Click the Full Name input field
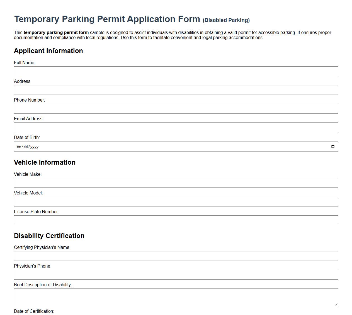The width and height of the screenshot is (352, 315). pyautogui.click(x=176, y=71)
